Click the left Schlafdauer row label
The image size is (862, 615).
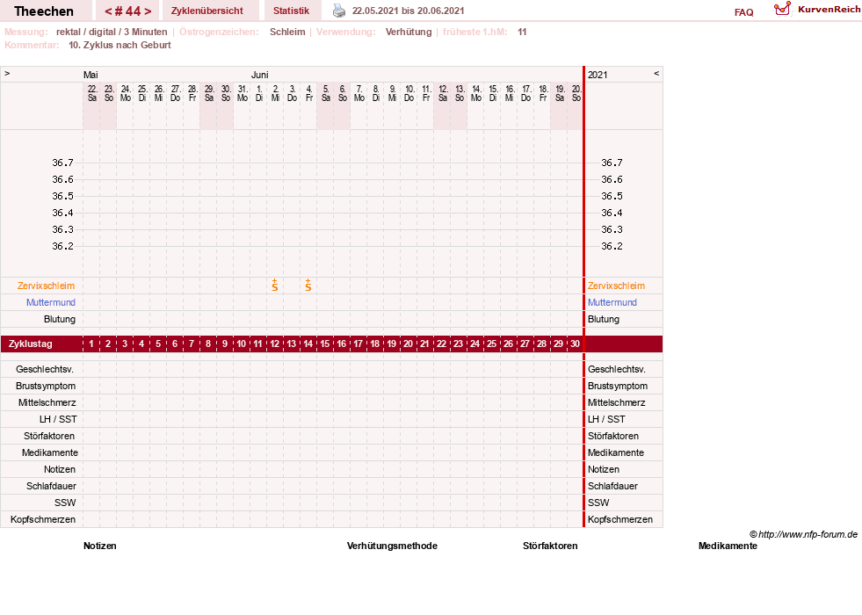coord(51,487)
